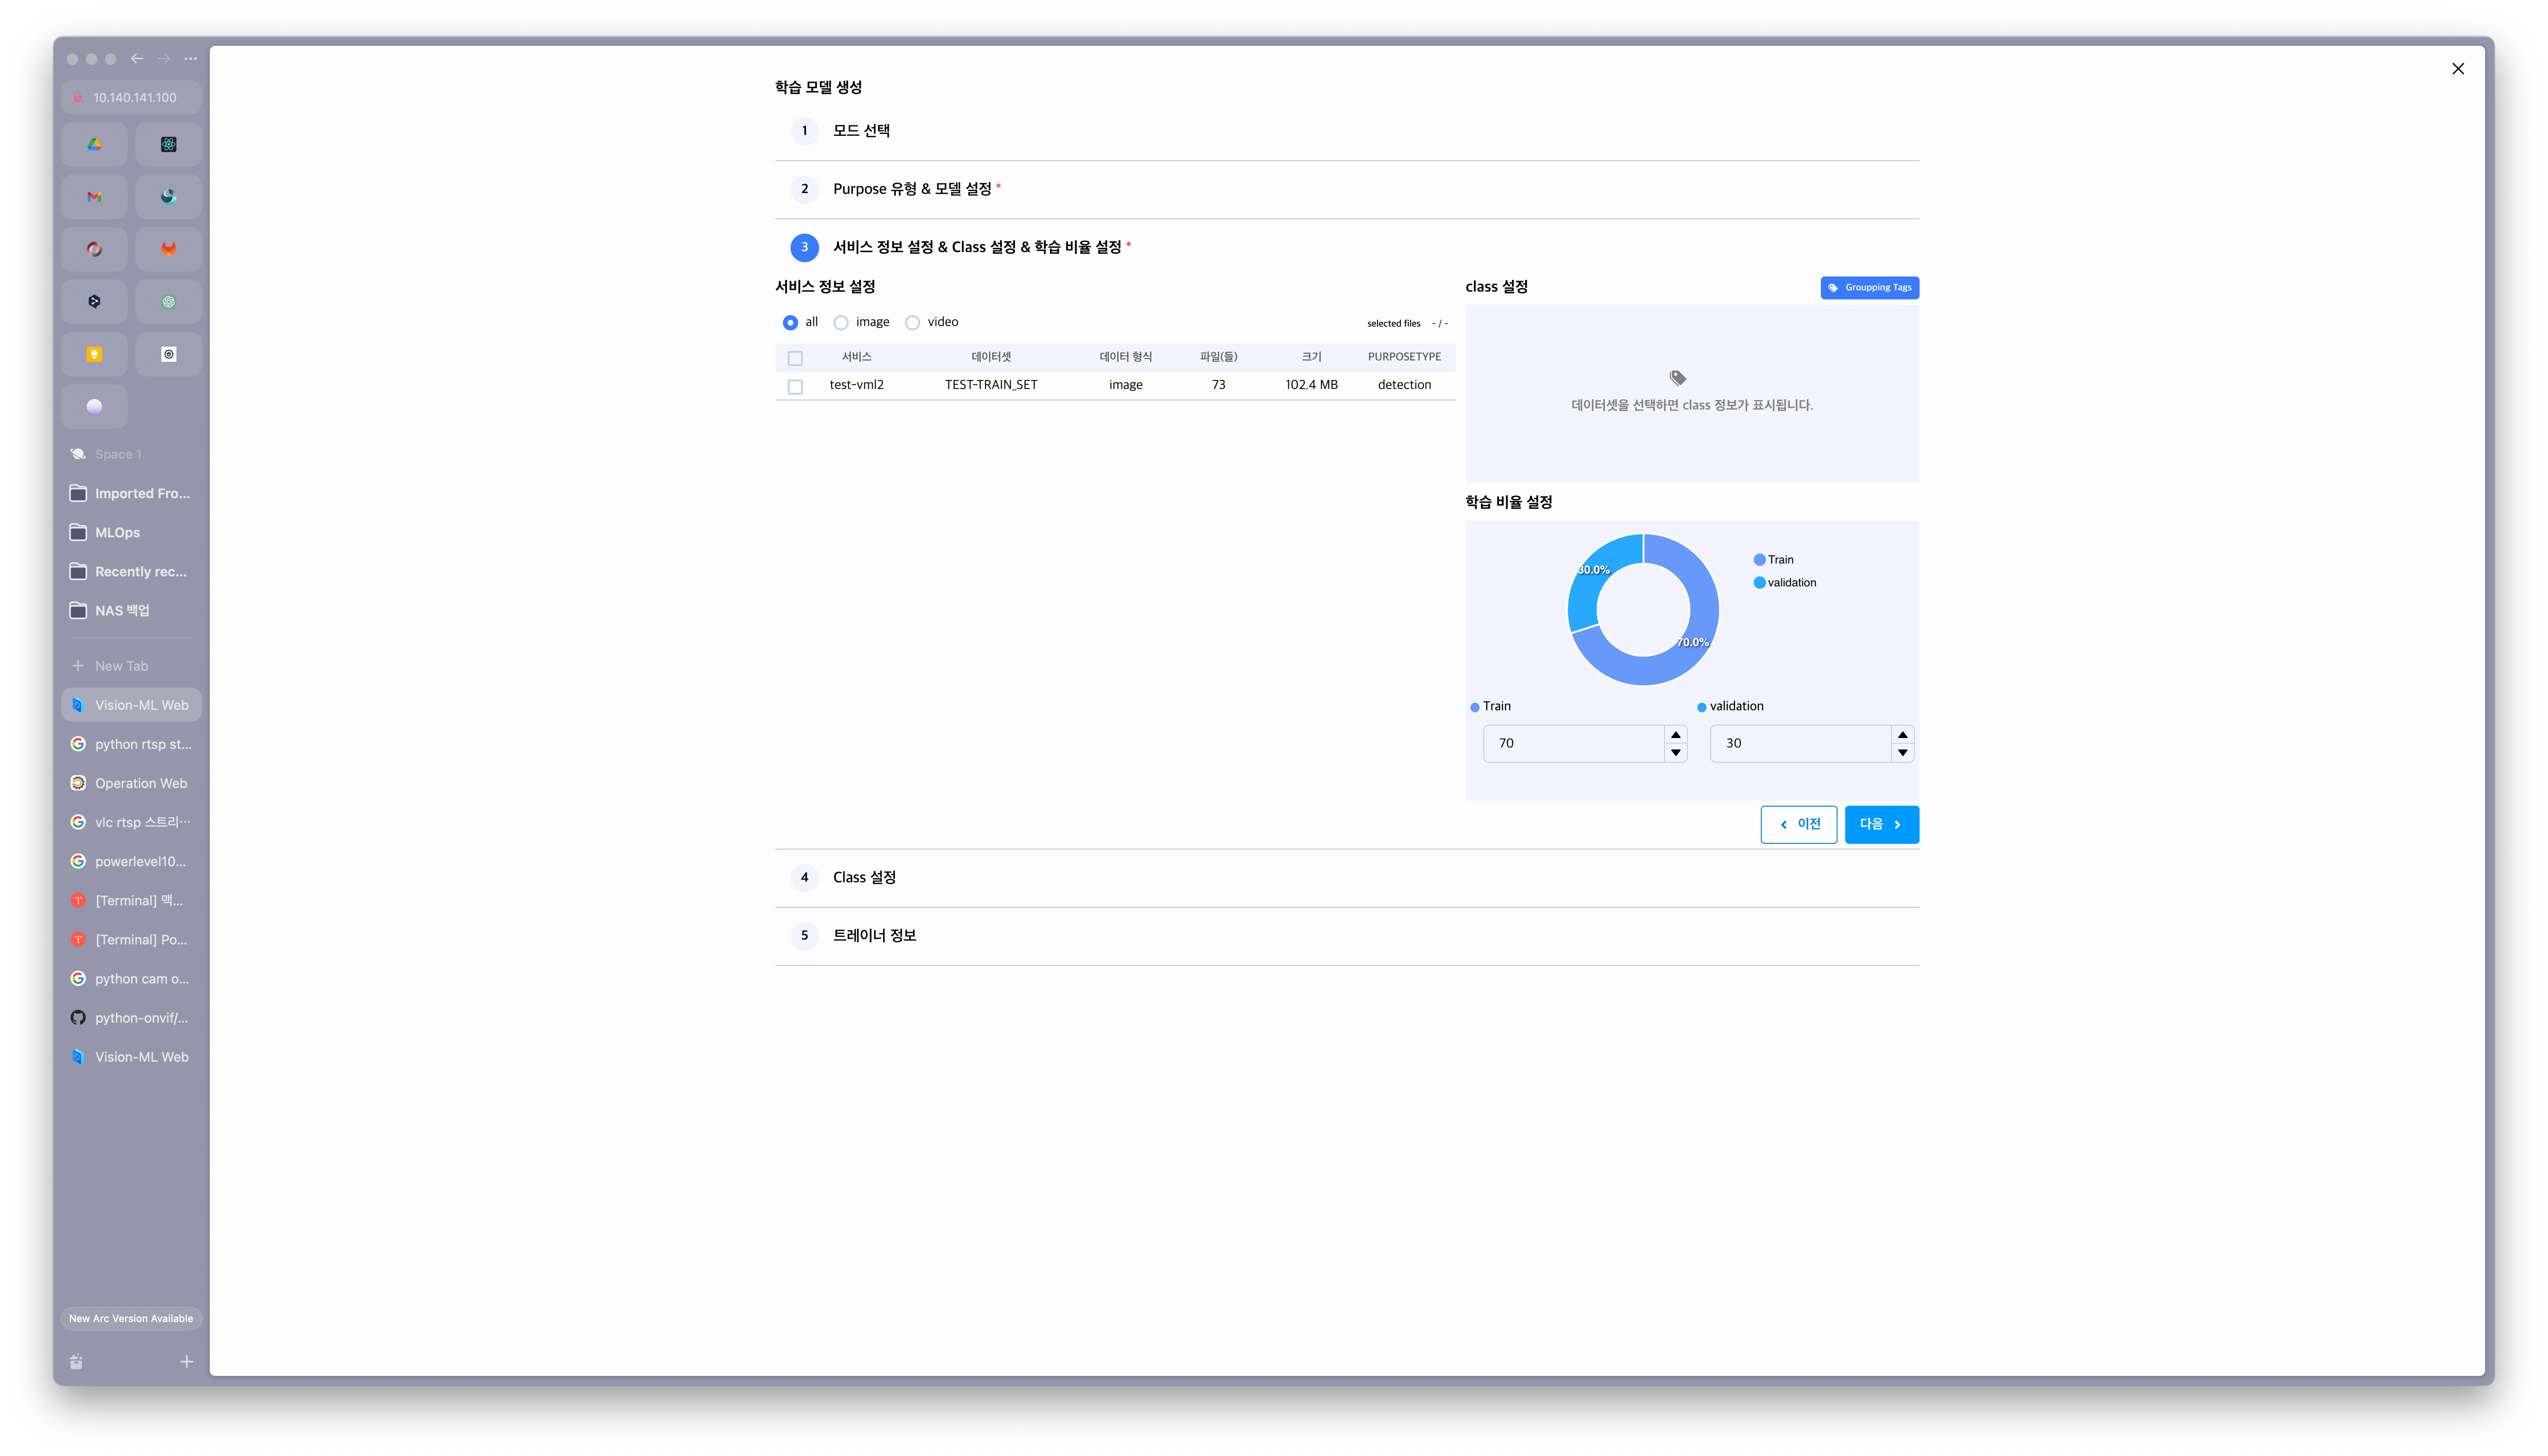Open the MLOps folder
Image resolution: width=2548 pixels, height=1456 pixels.
(x=131, y=532)
